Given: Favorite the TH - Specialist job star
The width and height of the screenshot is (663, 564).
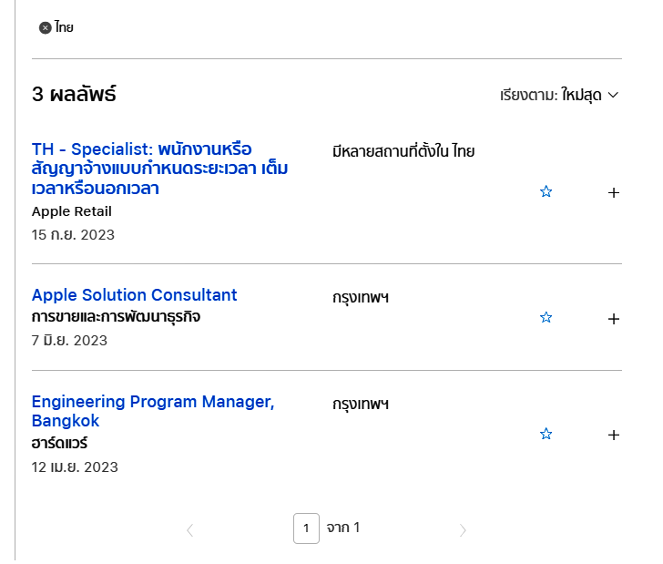Looking at the screenshot, I should click(x=546, y=191).
